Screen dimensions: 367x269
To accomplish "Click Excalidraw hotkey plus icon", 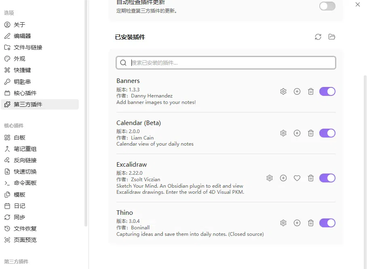I will pos(283,178).
